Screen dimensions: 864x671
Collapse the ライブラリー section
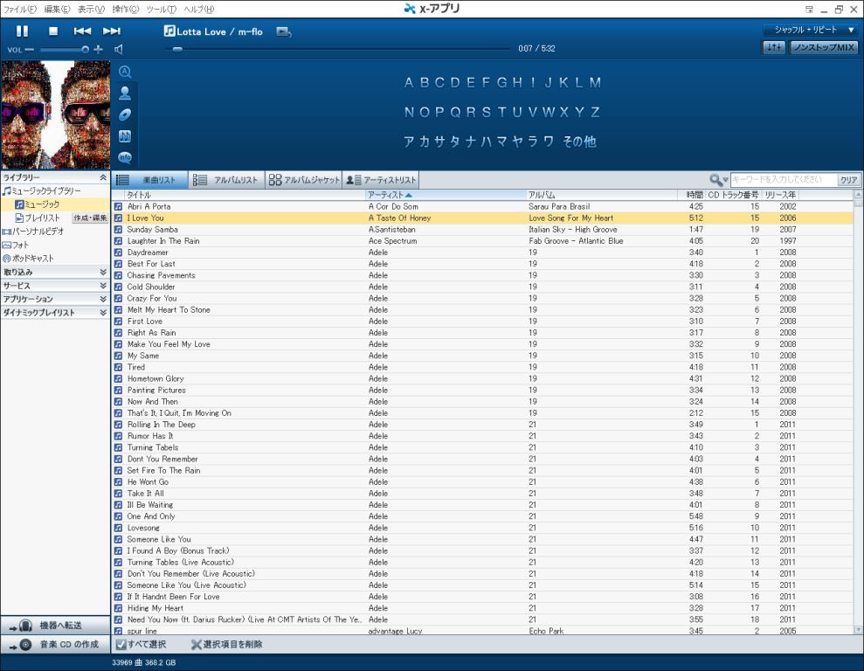(x=103, y=177)
